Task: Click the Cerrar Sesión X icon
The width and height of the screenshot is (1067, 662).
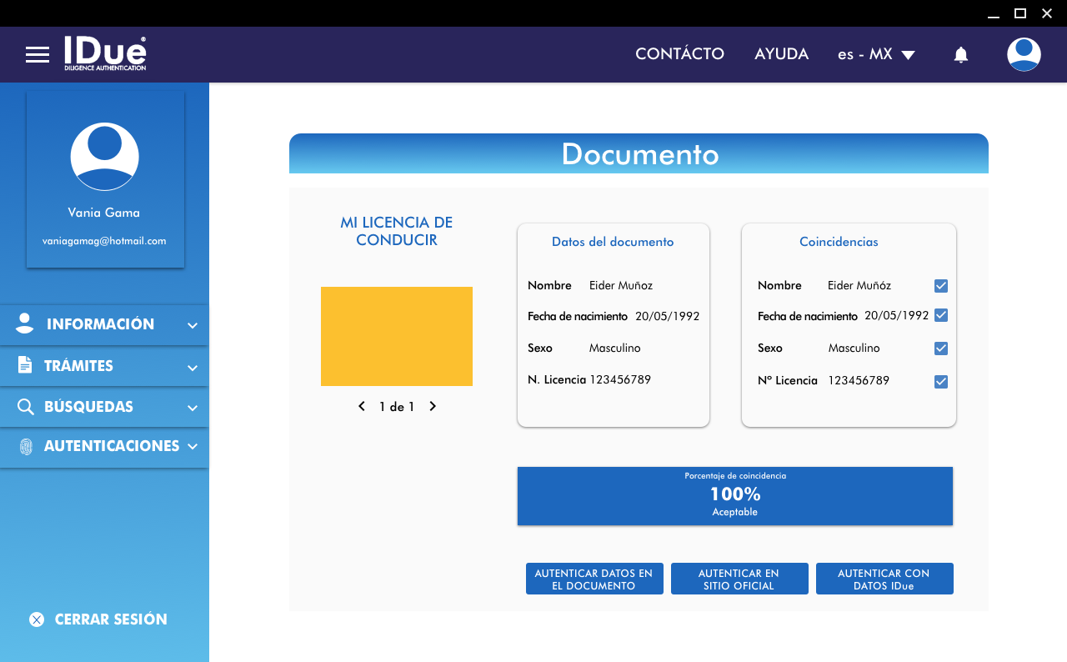Action: [37, 619]
